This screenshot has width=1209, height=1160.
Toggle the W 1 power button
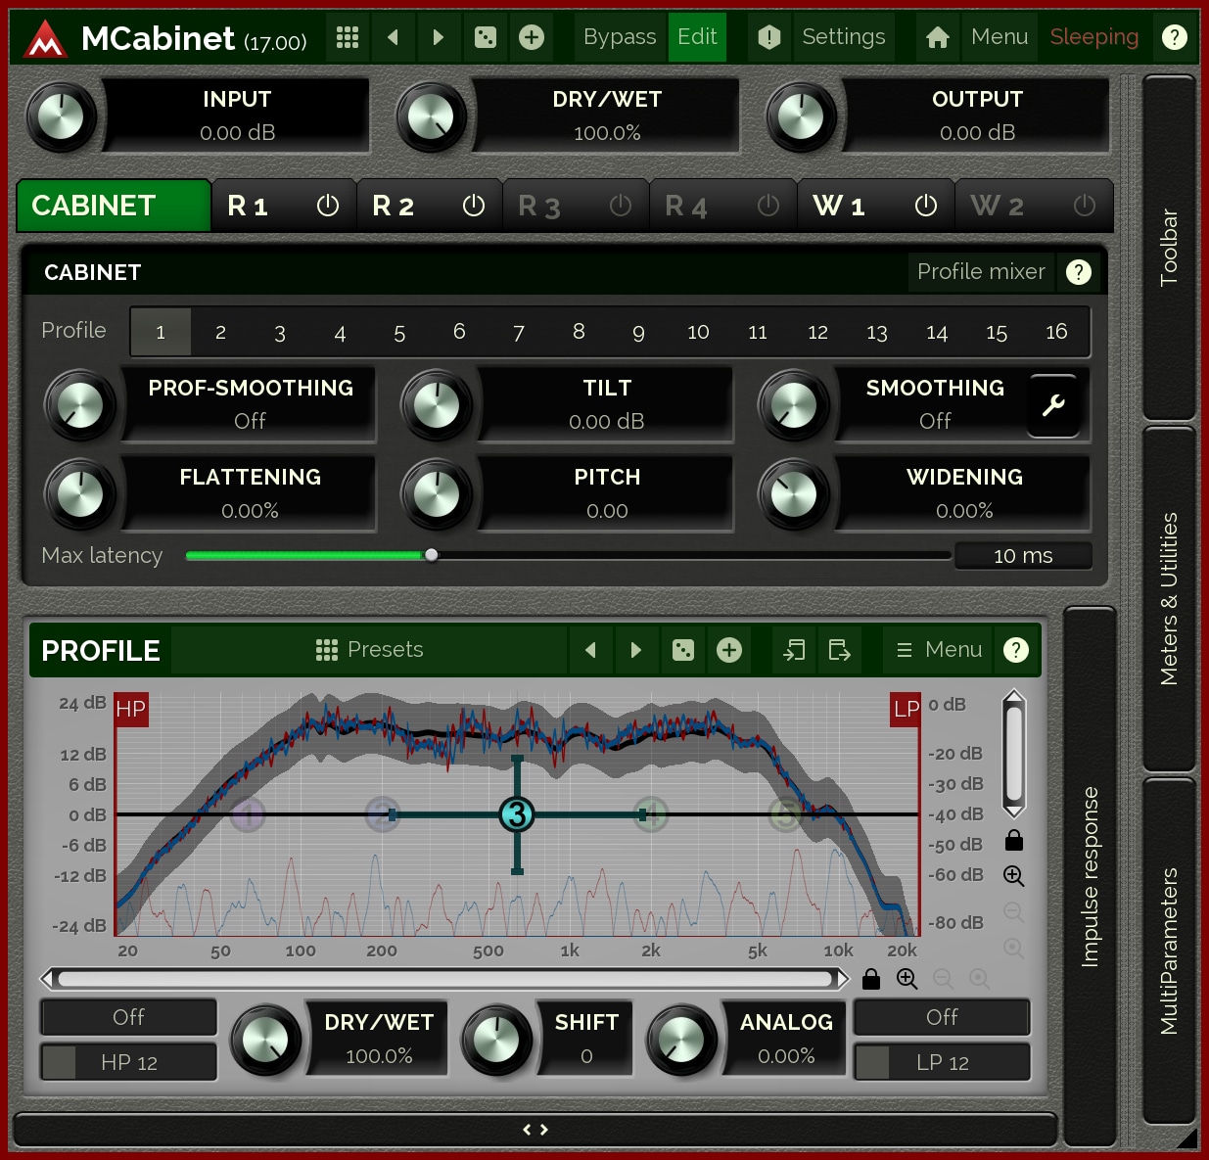925,206
